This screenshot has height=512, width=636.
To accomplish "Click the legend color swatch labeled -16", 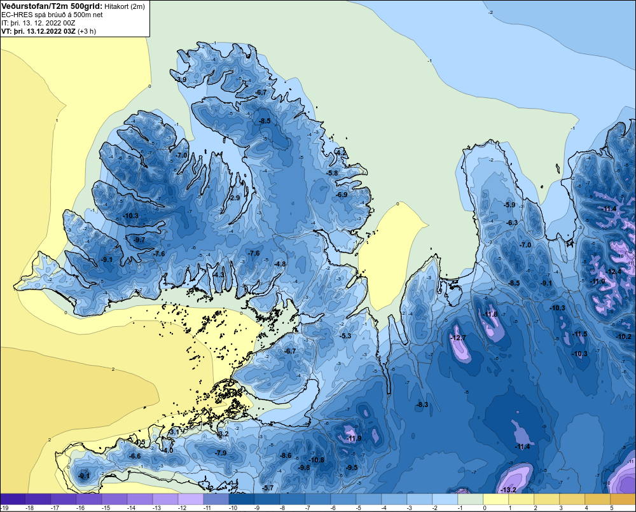I will pos(89,499).
